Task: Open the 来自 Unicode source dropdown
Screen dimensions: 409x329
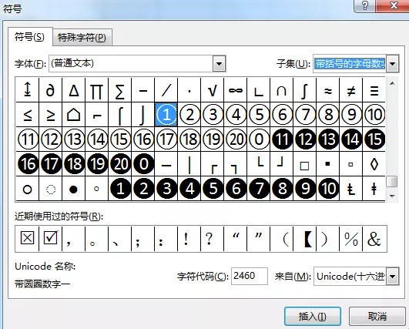Action: click(x=392, y=276)
